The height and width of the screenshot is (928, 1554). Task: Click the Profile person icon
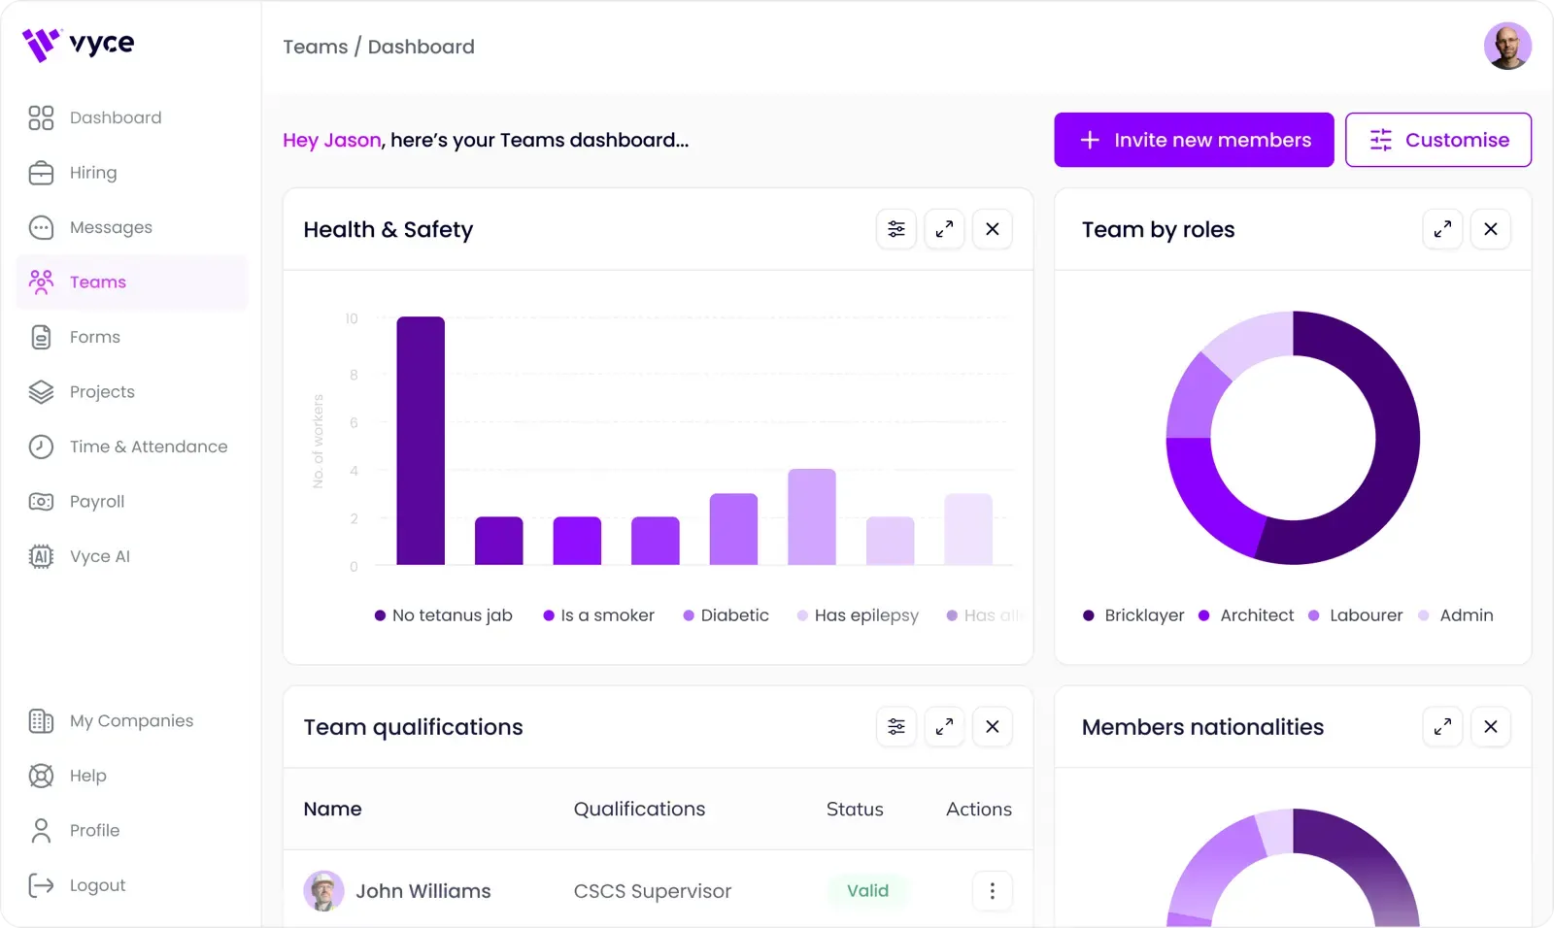[x=41, y=831]
